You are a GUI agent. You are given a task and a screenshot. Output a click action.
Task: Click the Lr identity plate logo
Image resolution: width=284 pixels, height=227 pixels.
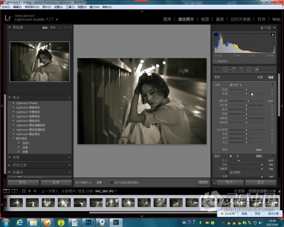[8, 18]
